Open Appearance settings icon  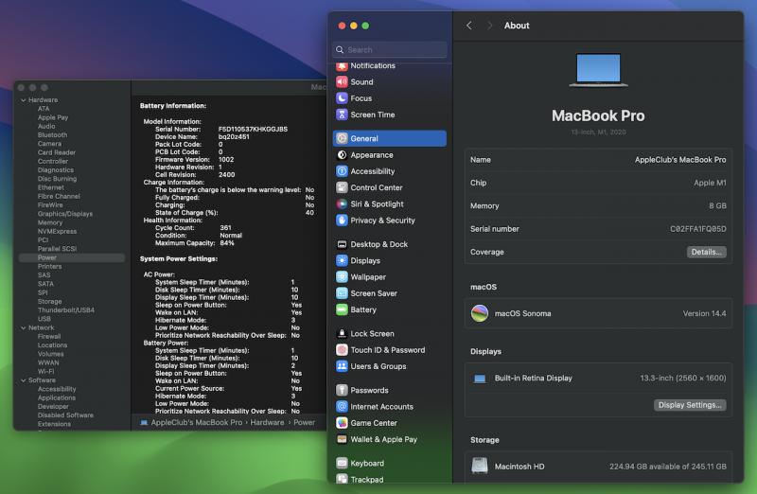click(x=342, y=155)
